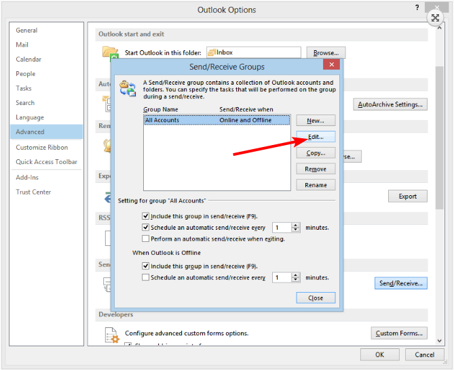Screen dimensions: 454x370
Task: Increase offline send/receive minutes spinner up
Action: pos(295,275)
